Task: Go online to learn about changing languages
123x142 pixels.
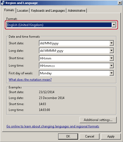Action: (53, 126)
